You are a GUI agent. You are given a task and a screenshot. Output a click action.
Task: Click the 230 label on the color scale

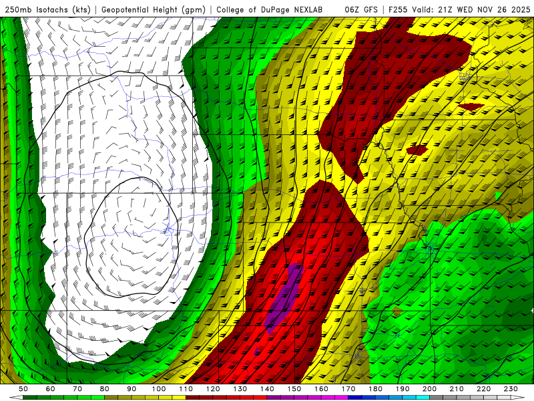click(511, 389)
